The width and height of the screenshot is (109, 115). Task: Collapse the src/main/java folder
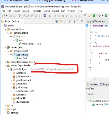coord(6,29)
